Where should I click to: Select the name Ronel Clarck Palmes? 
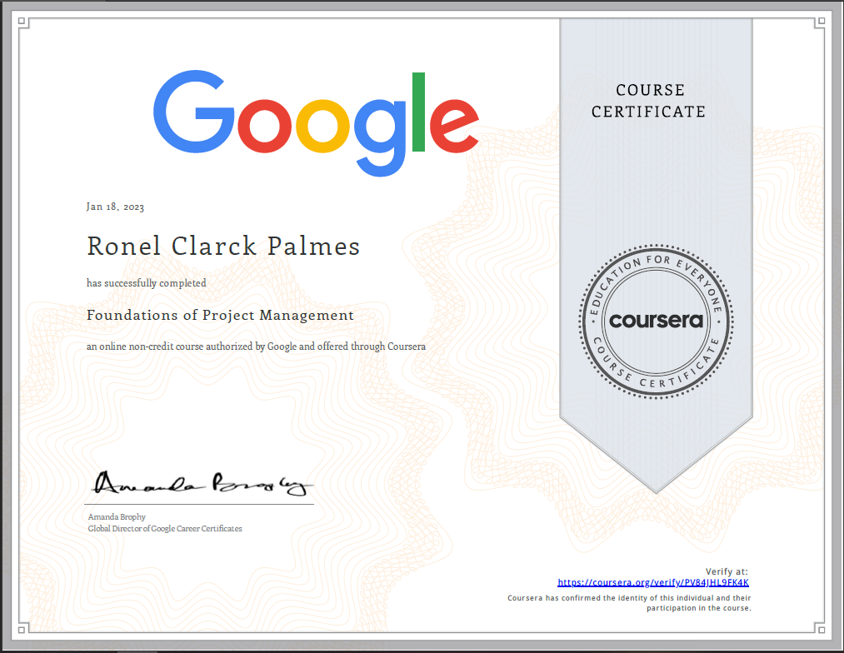pos(223,247)
